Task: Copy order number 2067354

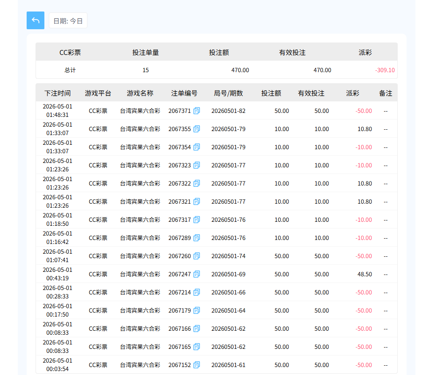Action: tap(197, 147)
